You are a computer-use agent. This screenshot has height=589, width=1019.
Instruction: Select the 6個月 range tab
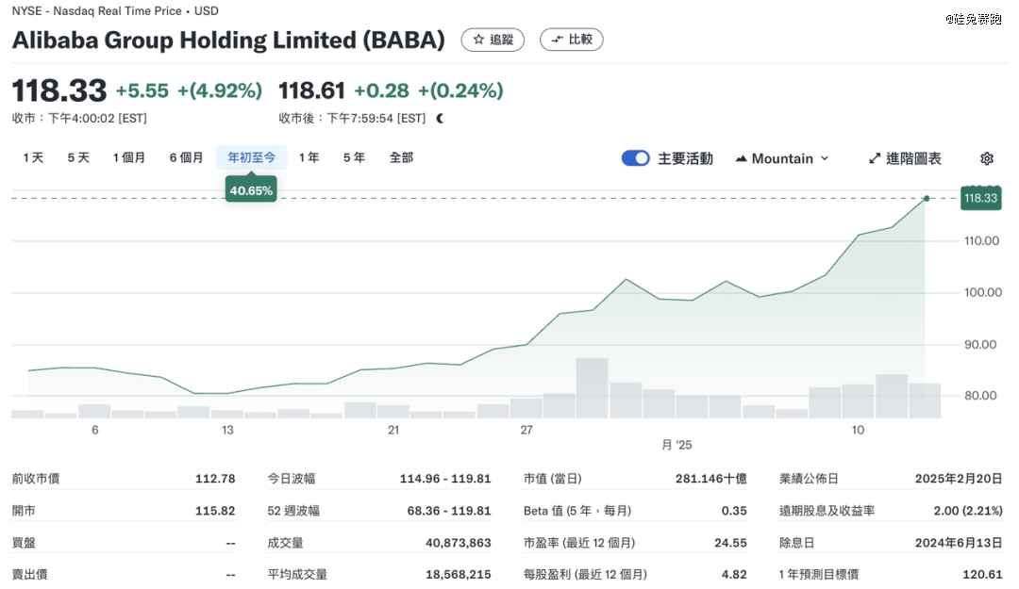coord(186,157)
